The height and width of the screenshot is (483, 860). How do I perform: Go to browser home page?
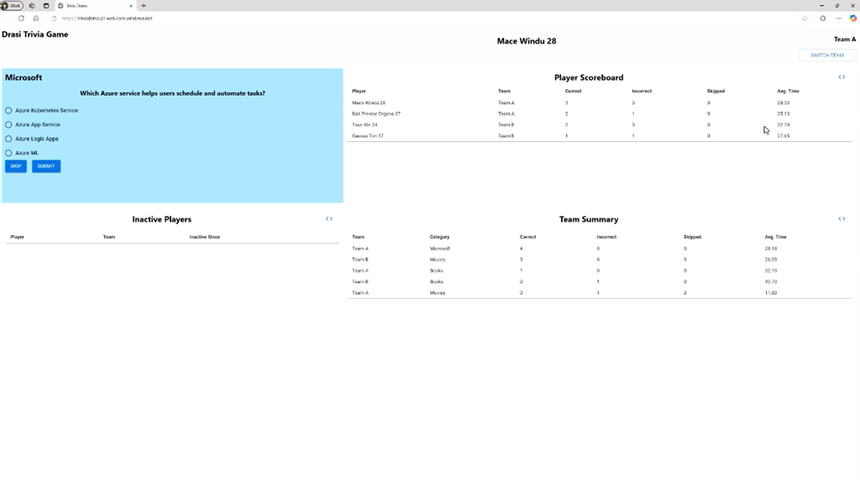36,18
